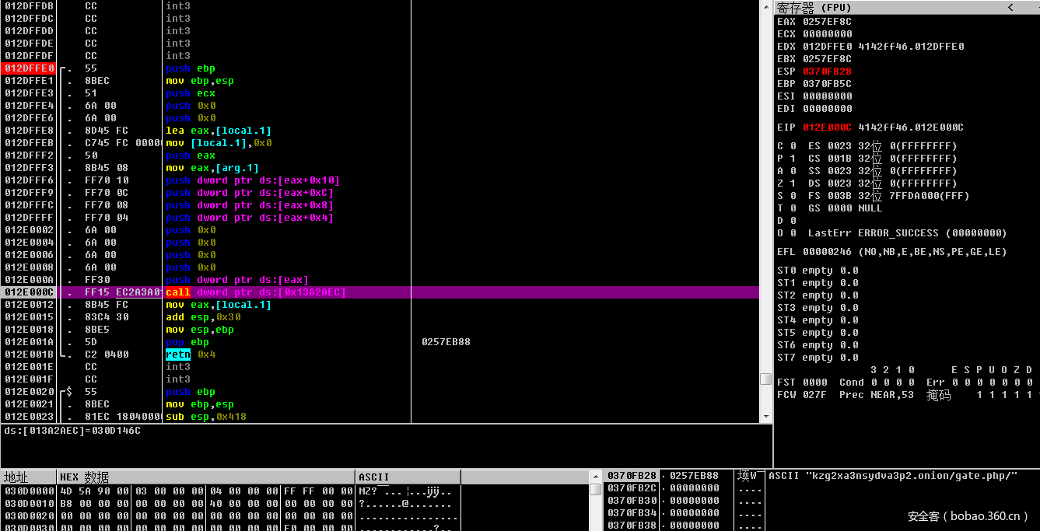1040x531 pixels.
Task: Click the stack pane scrollbar thumb
Action: pyautogui.click(x=596, y=489)
